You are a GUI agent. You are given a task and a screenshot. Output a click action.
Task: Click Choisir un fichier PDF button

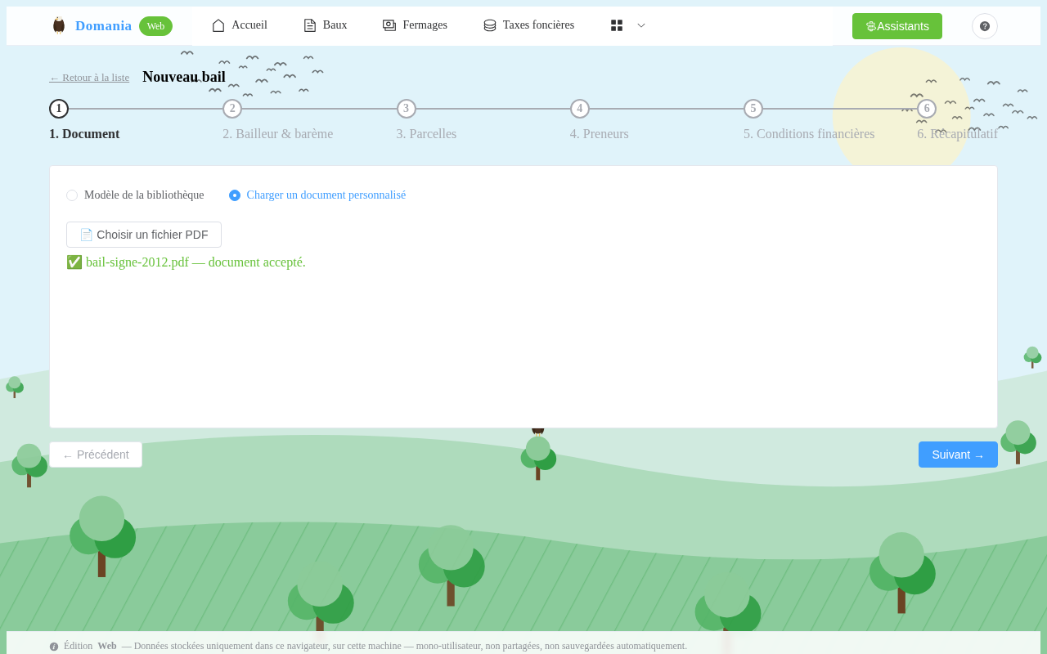144,235
